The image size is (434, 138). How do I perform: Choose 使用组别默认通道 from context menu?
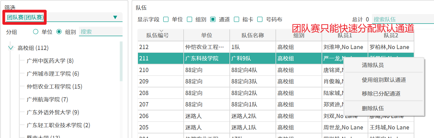384,80
